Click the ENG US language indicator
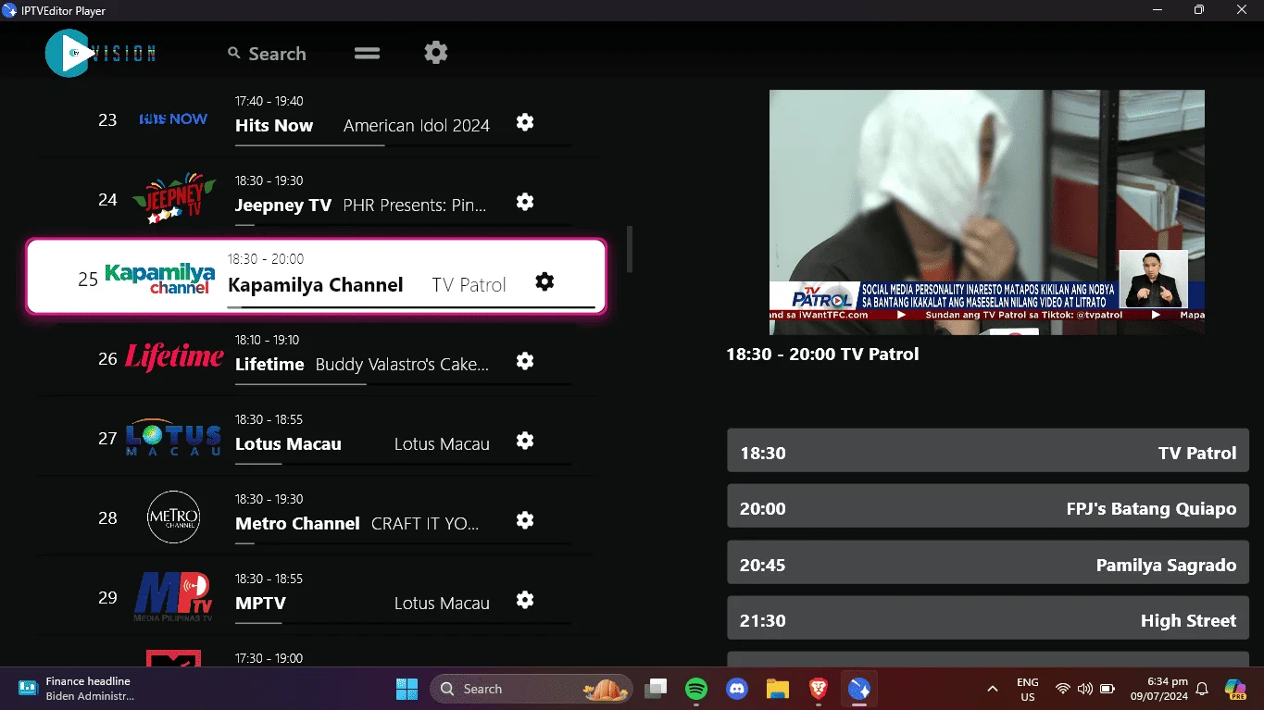The height and width of the screenshot is (710, 1264). pos(1027,689)
